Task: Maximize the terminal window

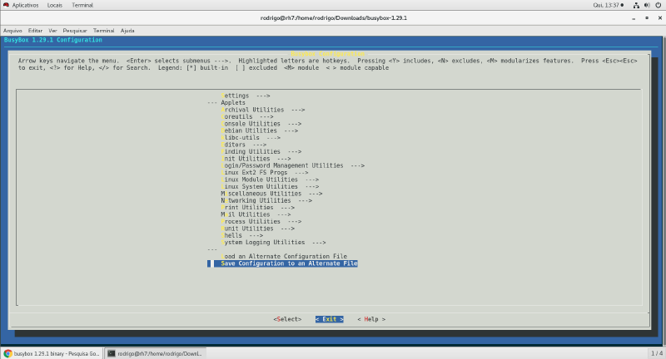Action: 646,17
